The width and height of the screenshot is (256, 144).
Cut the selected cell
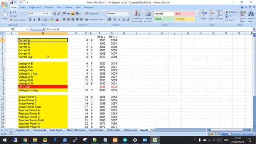pyautogui.click(x=13, y=12)
